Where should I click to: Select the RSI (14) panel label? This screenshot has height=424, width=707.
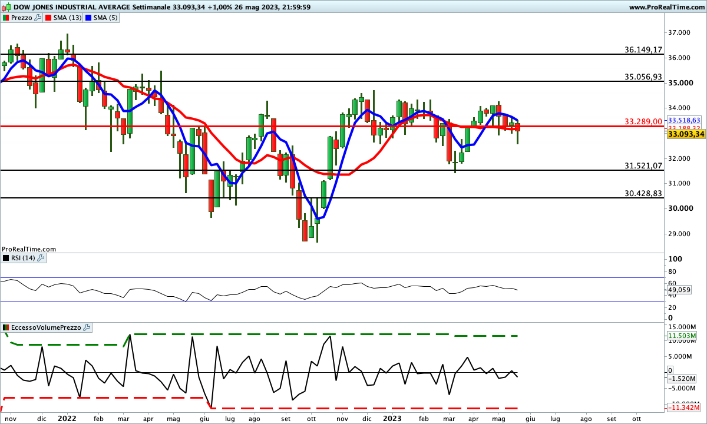click(x=24, y=258)
